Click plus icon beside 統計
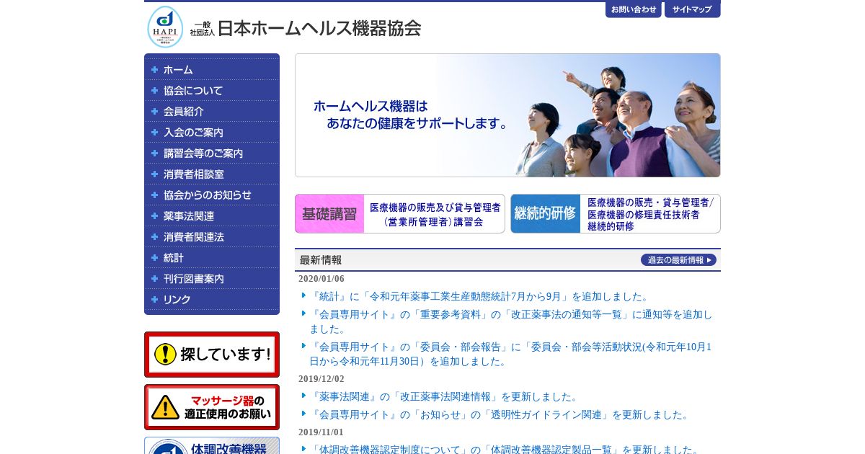Image resolution: width=865 pixels, height=454 pixels. [x=154, y=258]
